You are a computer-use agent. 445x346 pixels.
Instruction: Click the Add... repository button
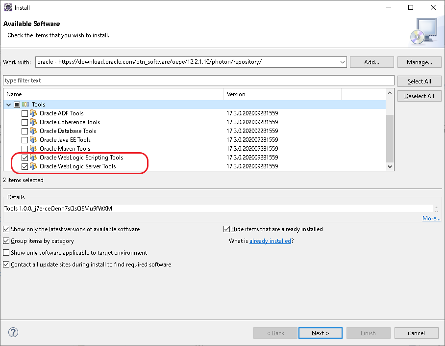(x=372, y=62)
